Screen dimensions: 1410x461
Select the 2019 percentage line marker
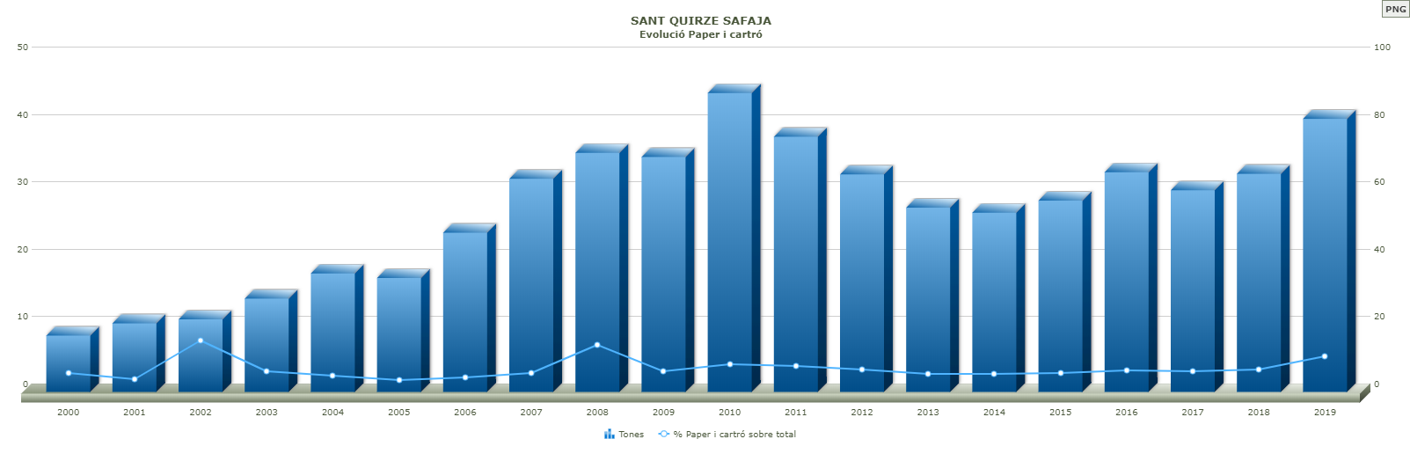(x=1325, y=356)
